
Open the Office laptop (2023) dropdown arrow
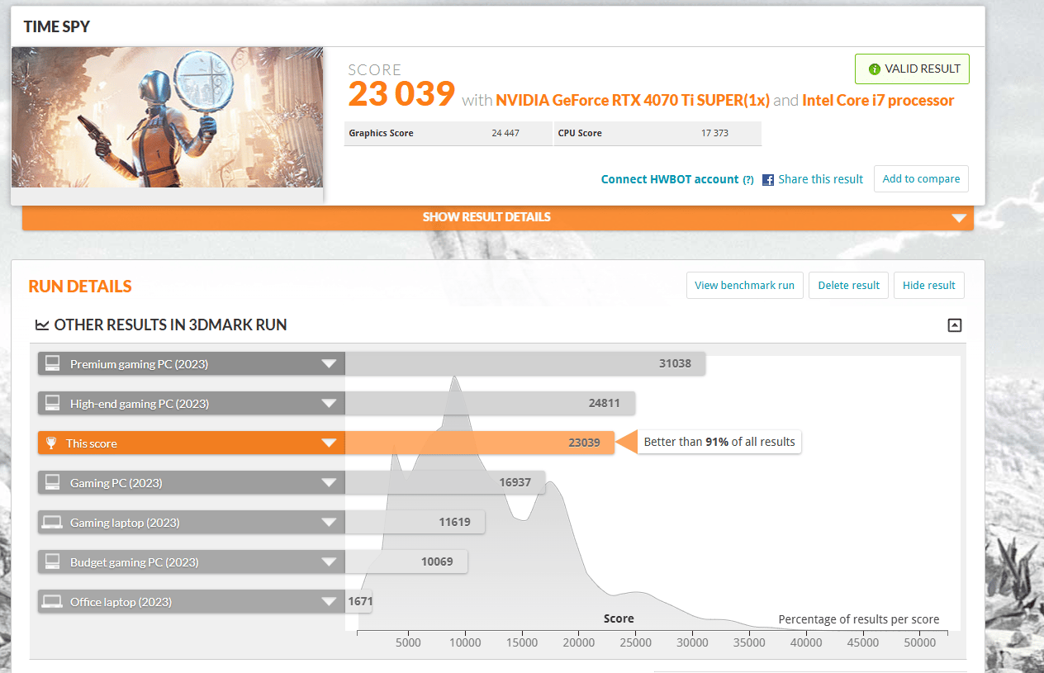[x=329, y=602]
